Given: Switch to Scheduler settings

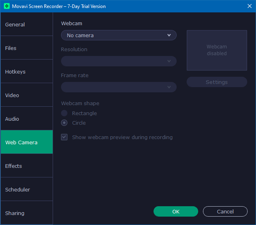Looking at the screenshot, I should tap(26, 189).
